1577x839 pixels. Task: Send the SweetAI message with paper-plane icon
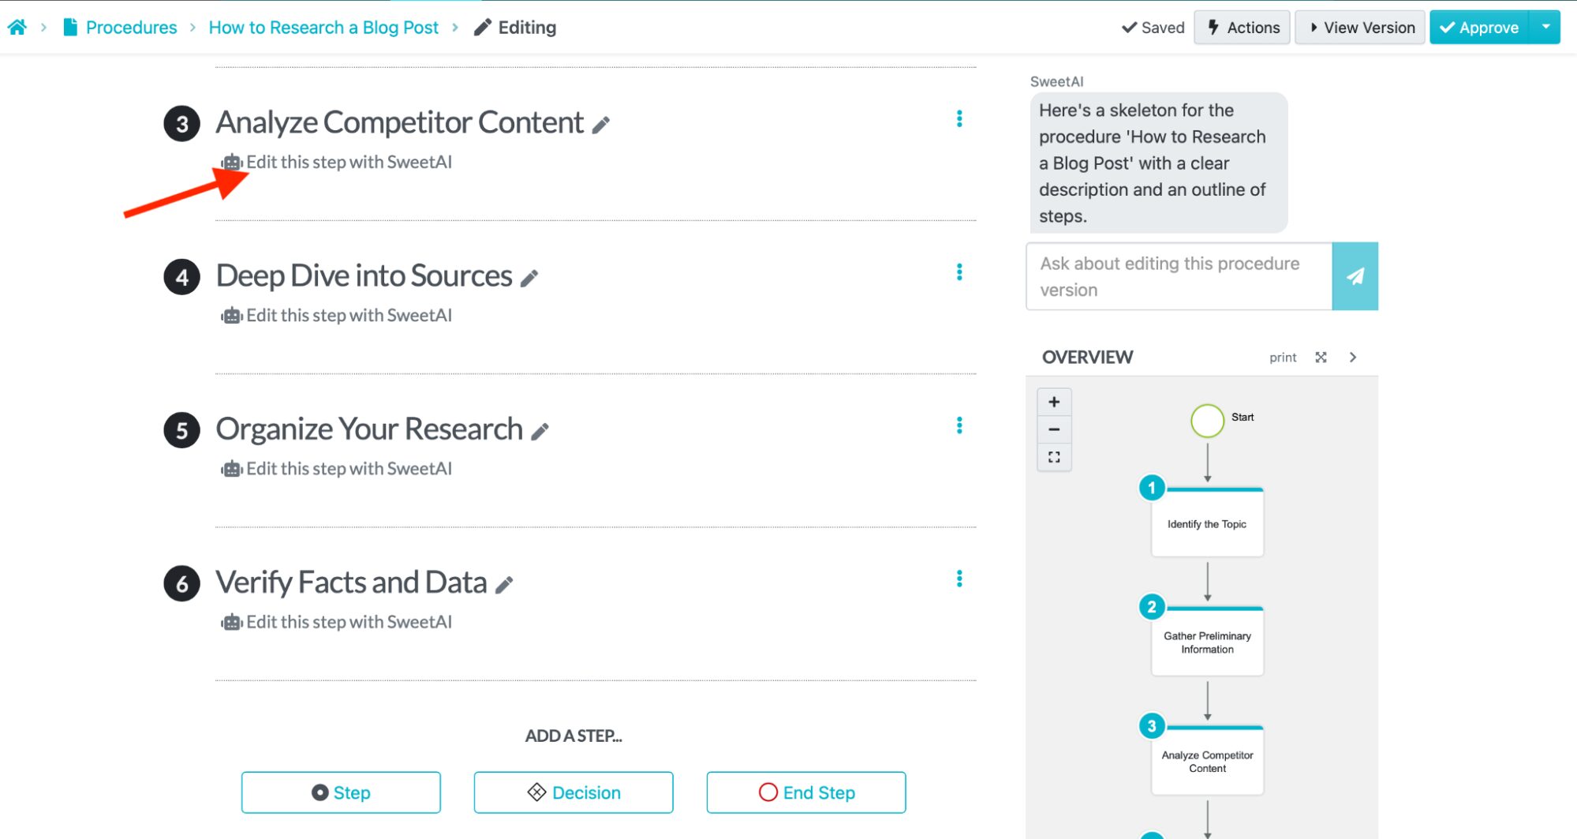click(1355, 276)
